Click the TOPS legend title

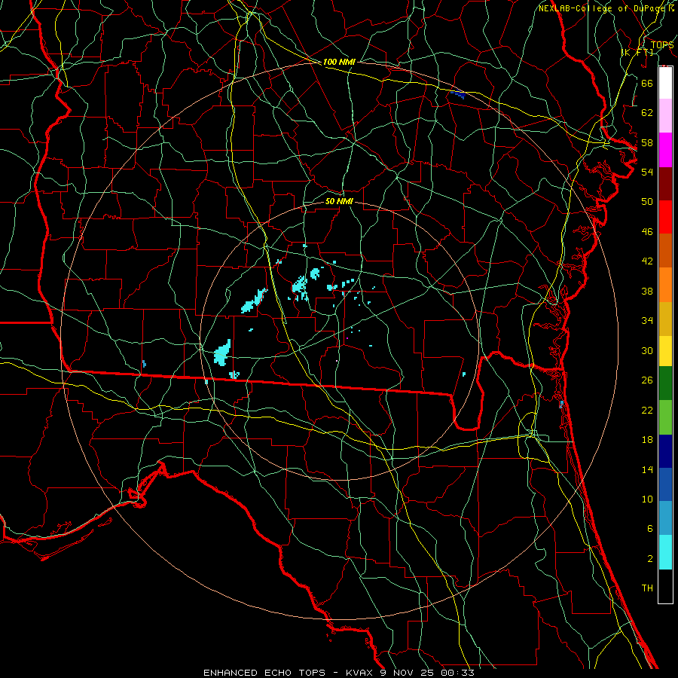click(662, 44)
